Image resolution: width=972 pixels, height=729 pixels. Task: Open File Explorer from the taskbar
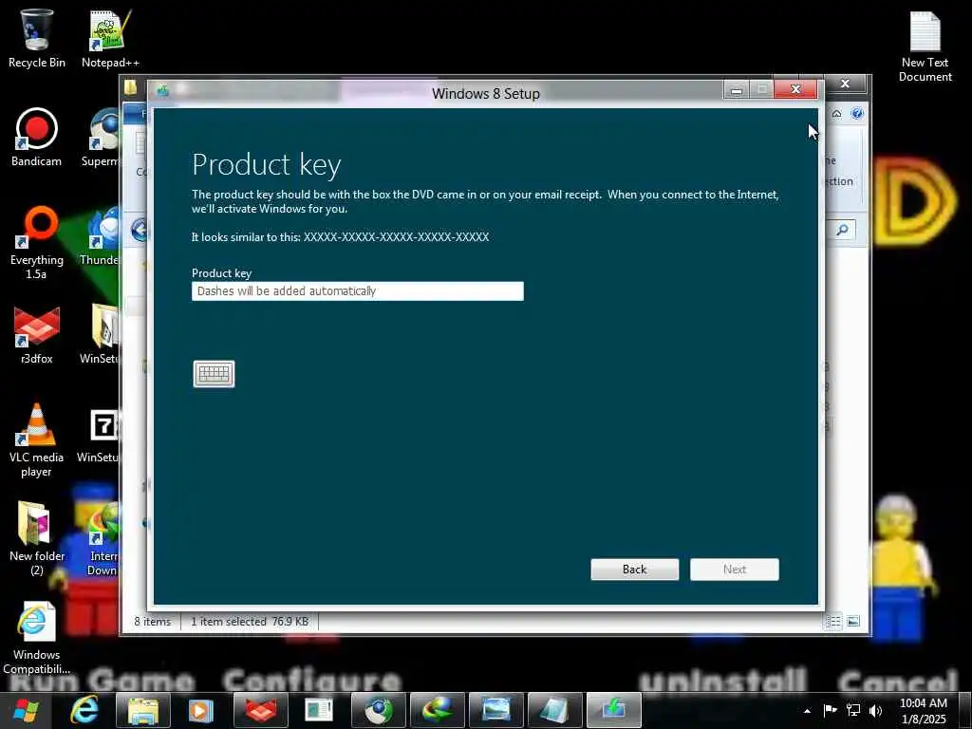point(143,710)
